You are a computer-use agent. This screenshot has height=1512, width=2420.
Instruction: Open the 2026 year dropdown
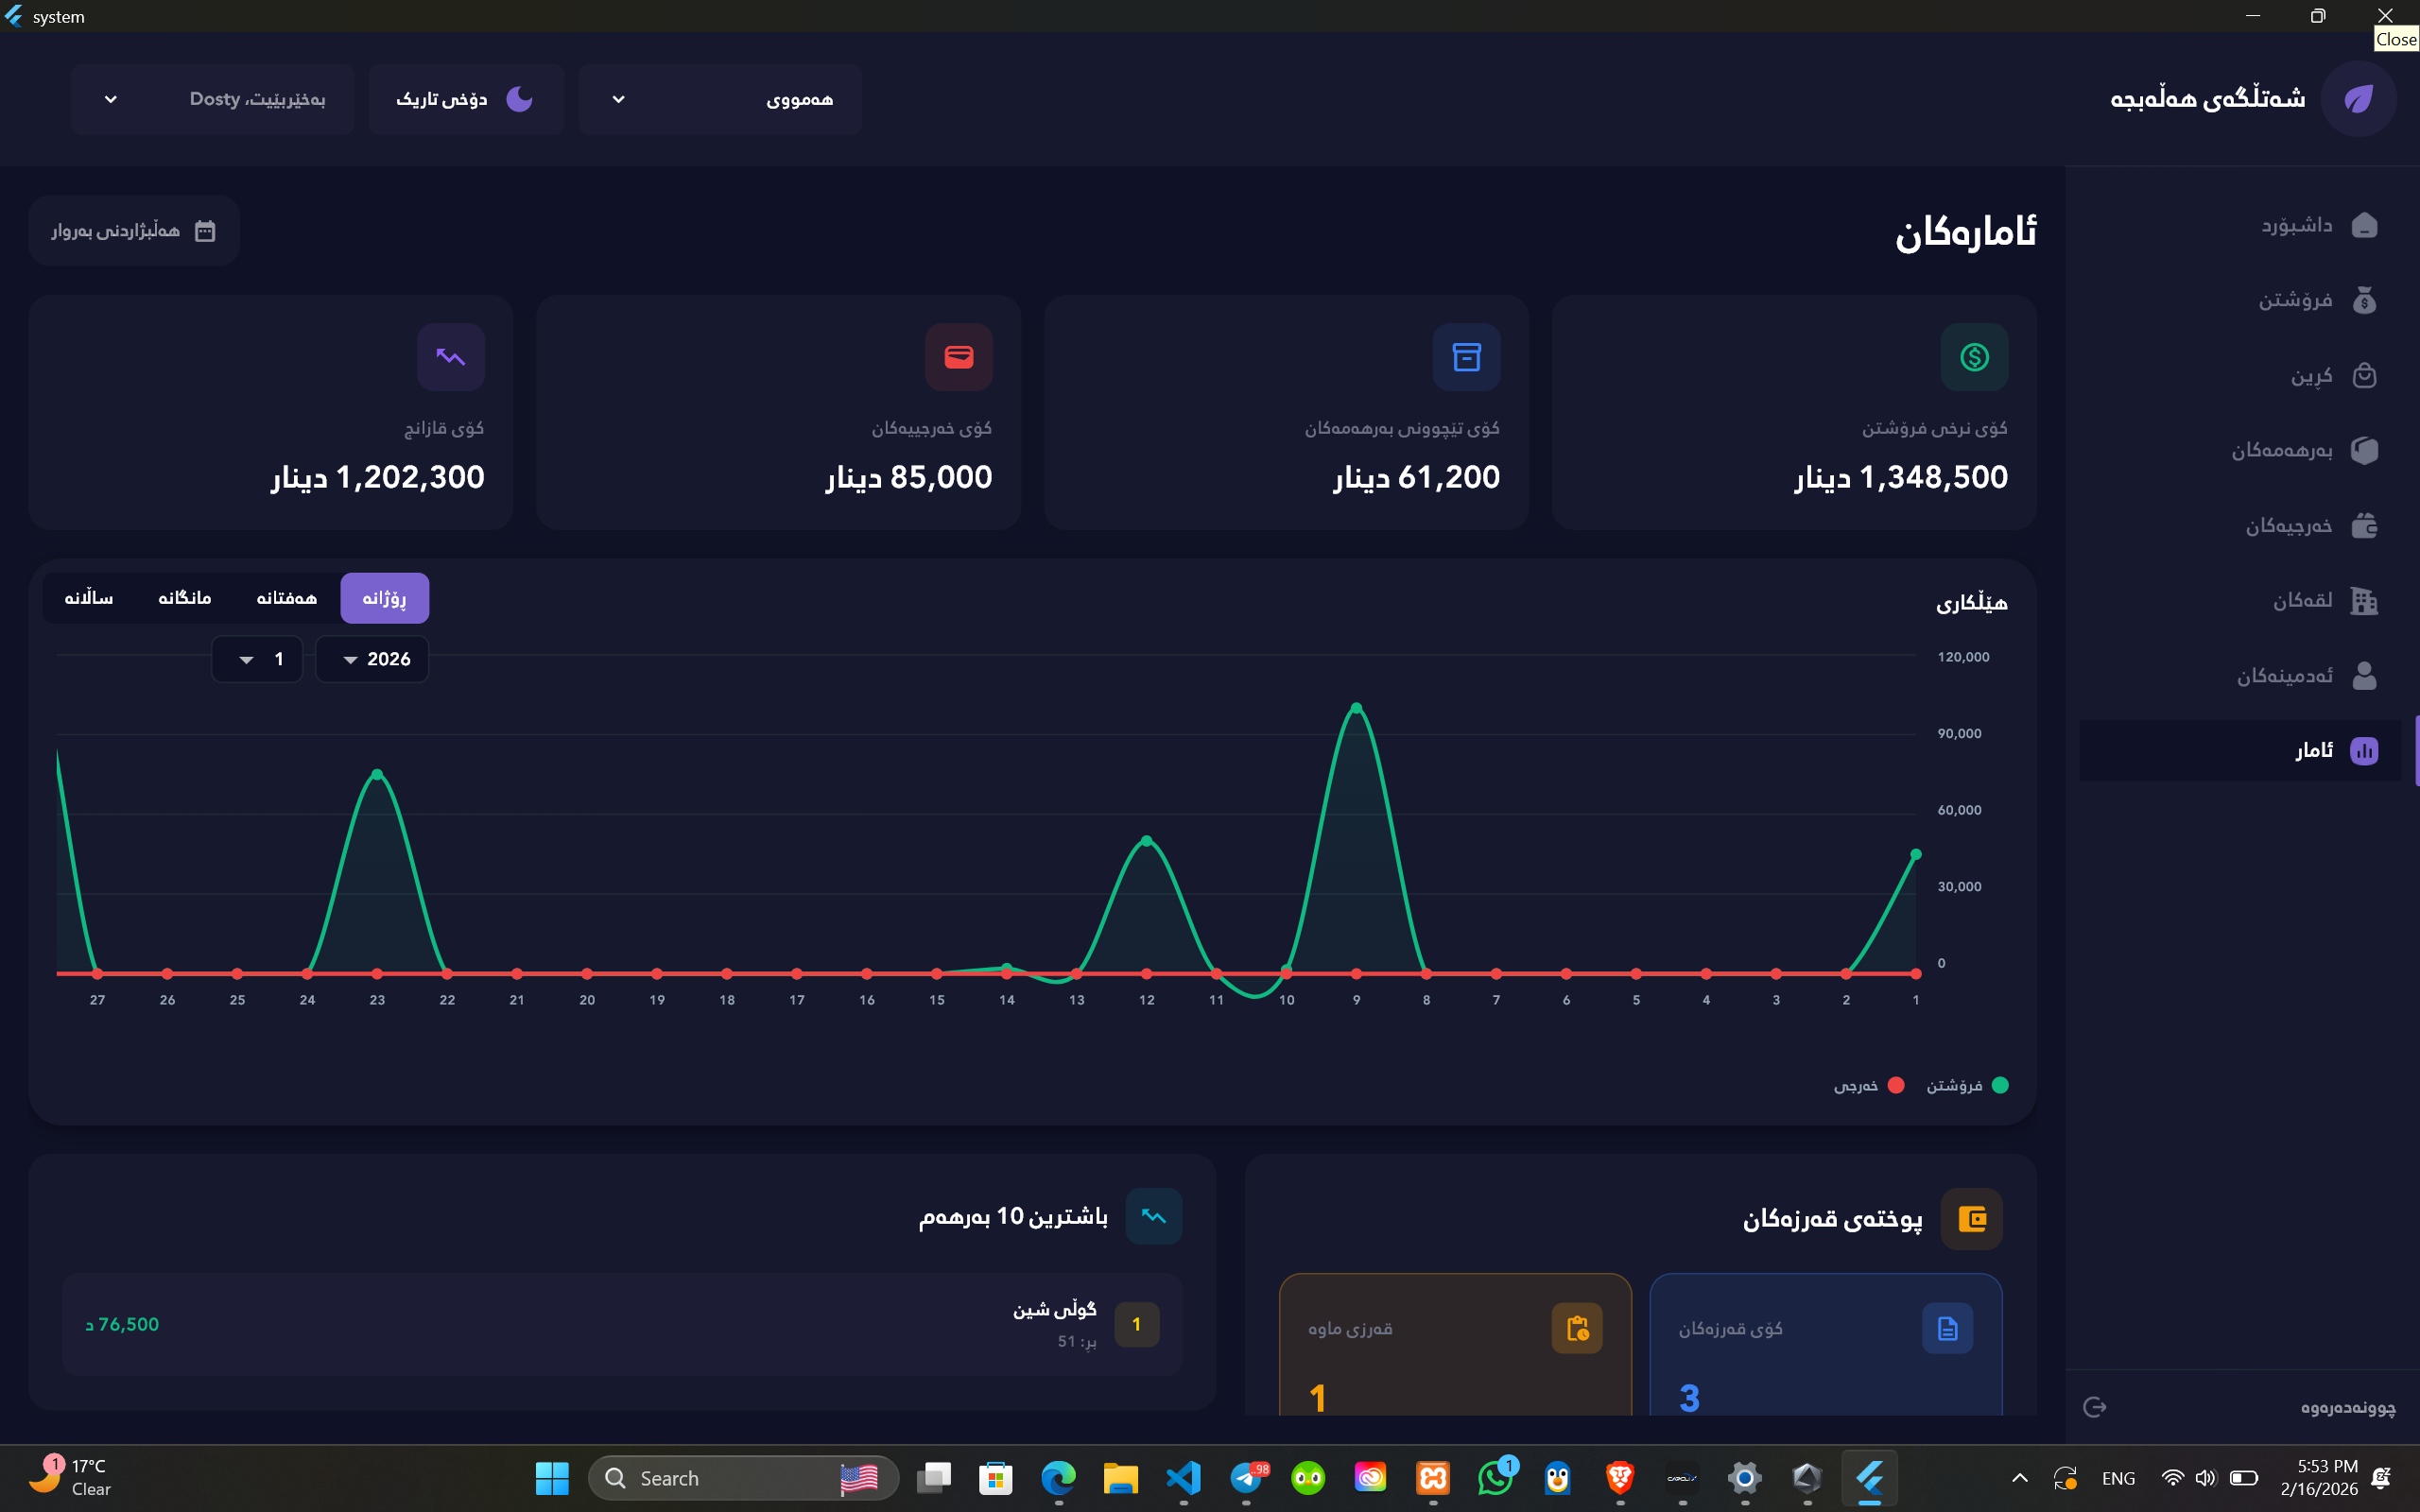coord(372,659)
